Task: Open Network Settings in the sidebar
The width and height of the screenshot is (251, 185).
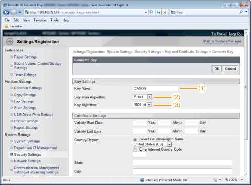Action: pyautogui.click(x=27, y=161)
